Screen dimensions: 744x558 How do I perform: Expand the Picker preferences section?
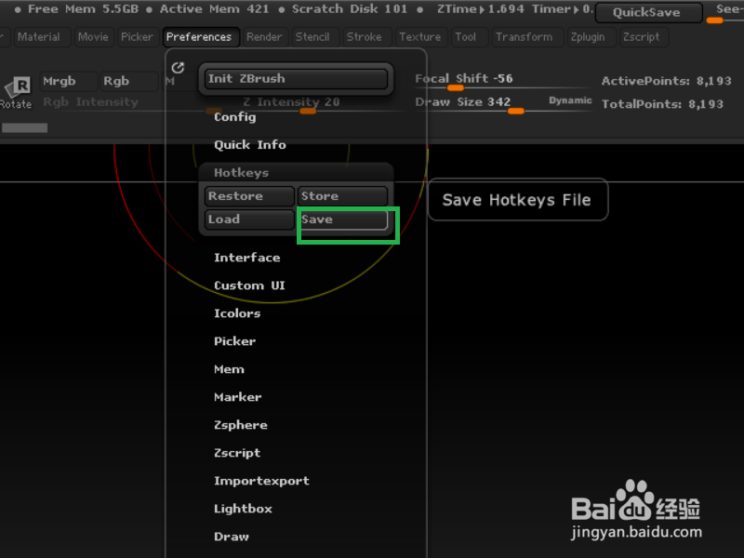tap(234, 341)
